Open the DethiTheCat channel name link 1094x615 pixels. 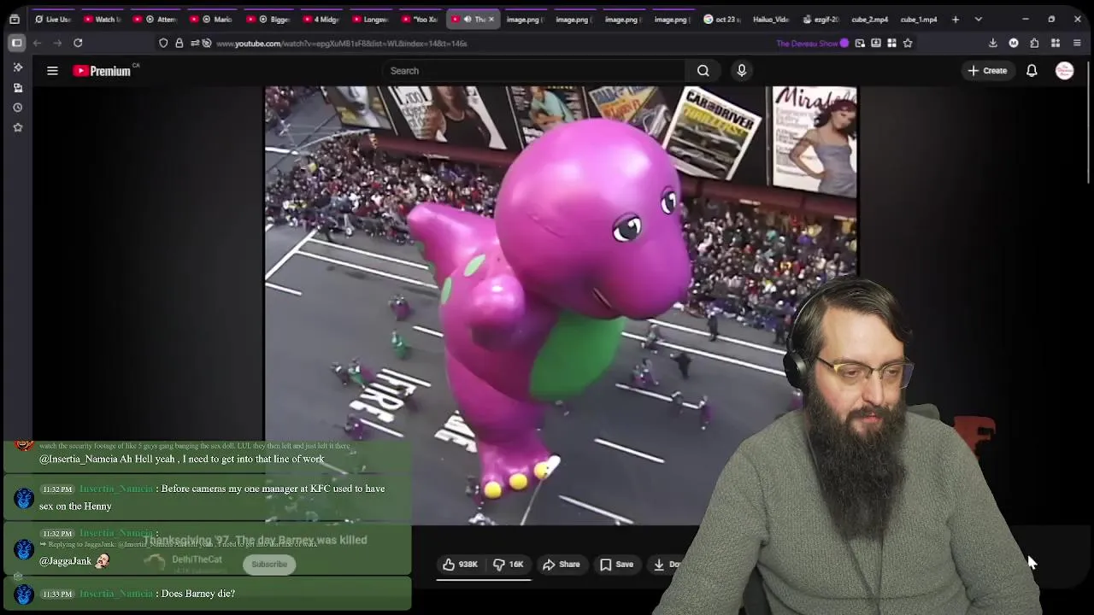point(197,559)
